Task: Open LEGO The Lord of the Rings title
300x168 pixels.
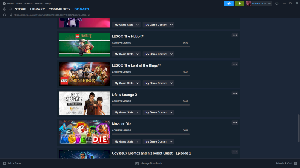Action: 136,65
